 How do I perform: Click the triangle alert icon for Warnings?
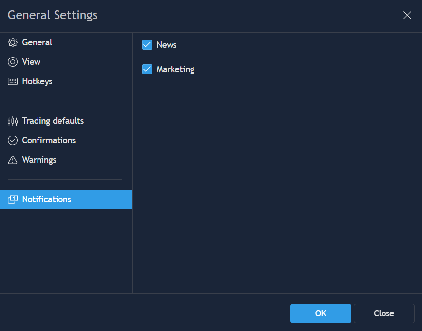pyautogui.click(x=13, y=160)
